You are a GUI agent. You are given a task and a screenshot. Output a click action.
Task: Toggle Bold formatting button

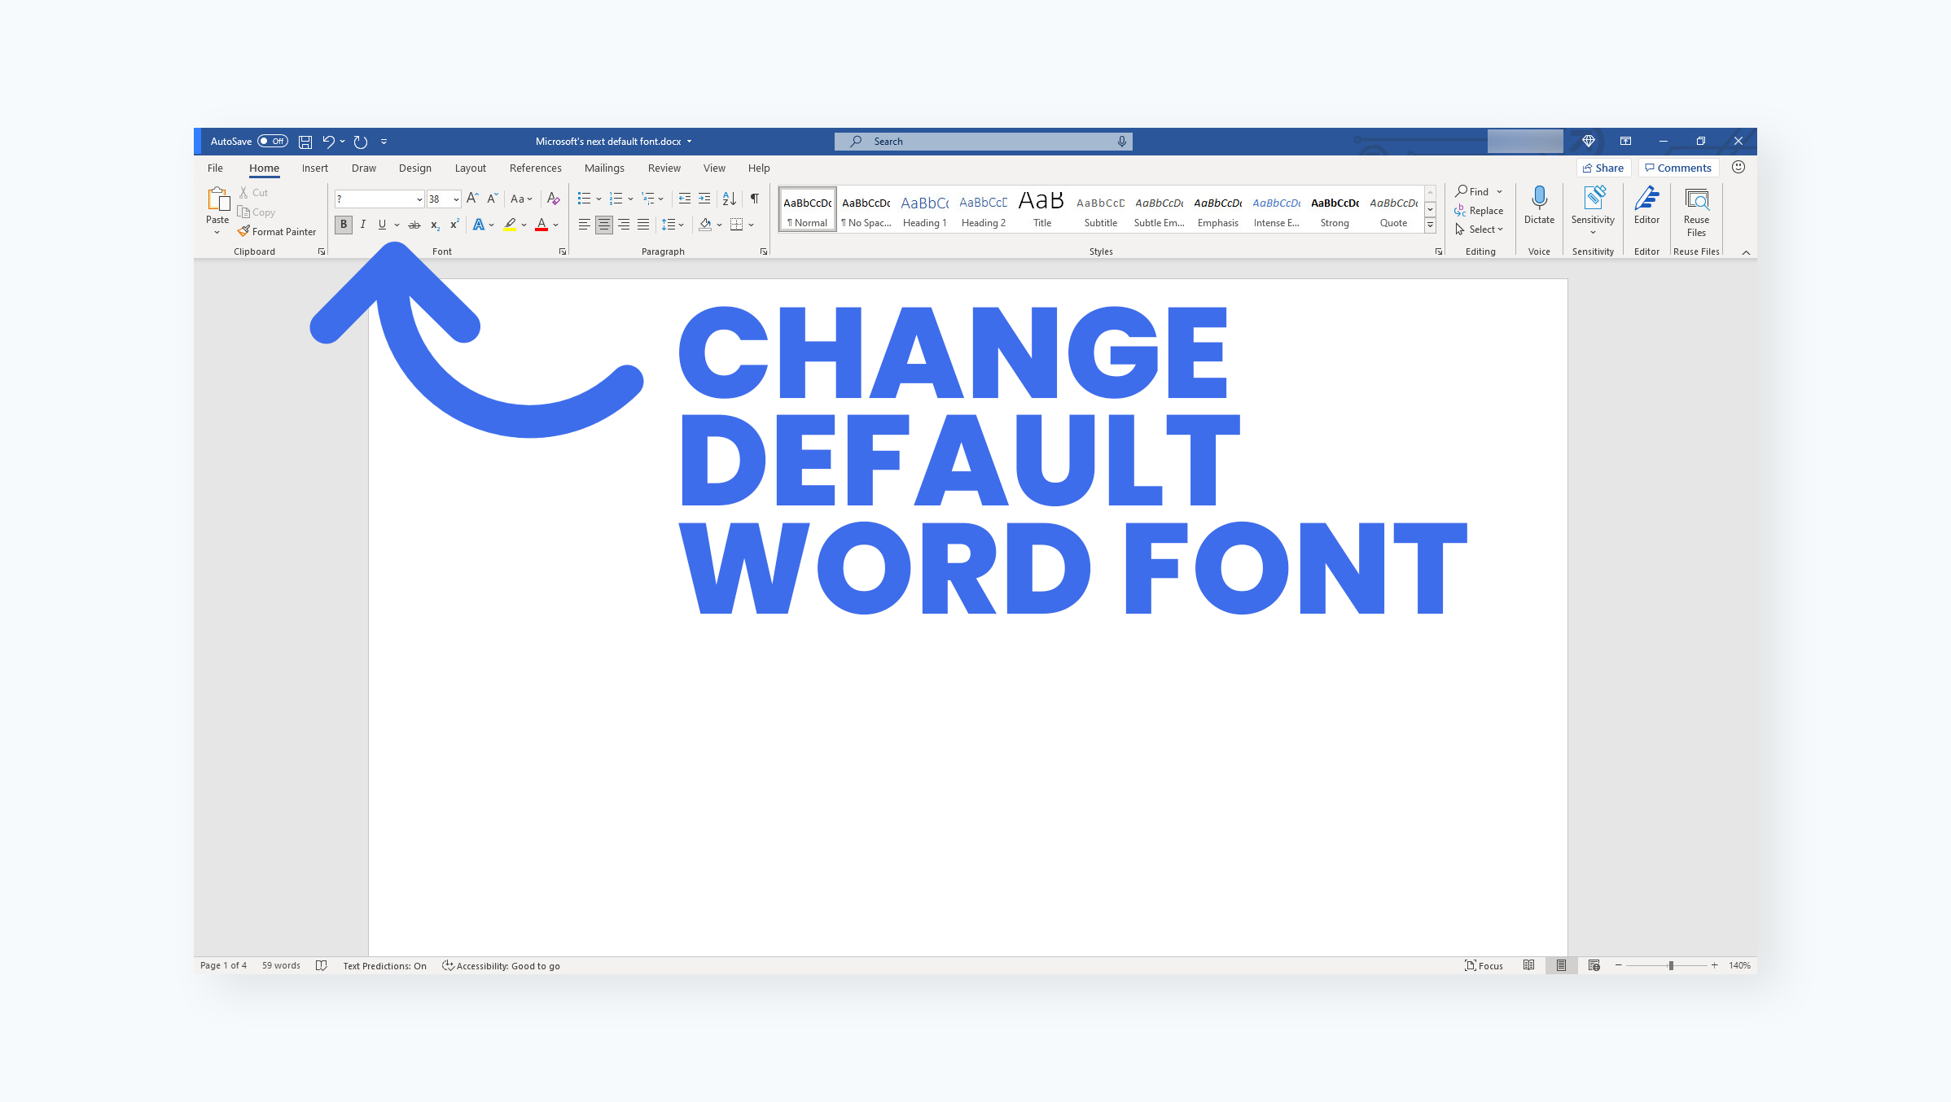(x=344, y=225)
